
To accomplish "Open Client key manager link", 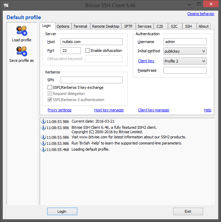I will coord(154,110).
